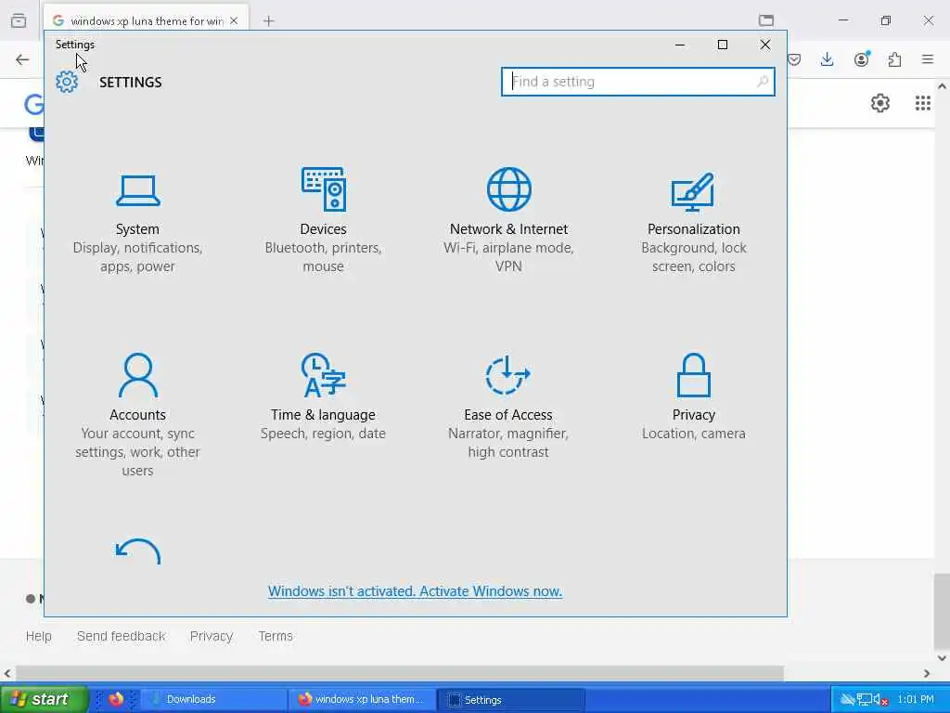Open the Devices settings category
Viewport: 950px width, 713px height.
tap(323, 221)
